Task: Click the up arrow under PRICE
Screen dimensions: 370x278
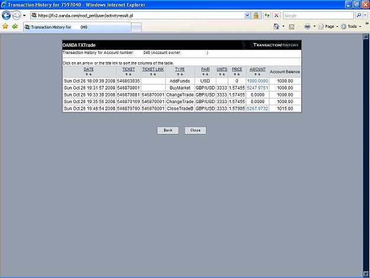Action: point(235,75)
